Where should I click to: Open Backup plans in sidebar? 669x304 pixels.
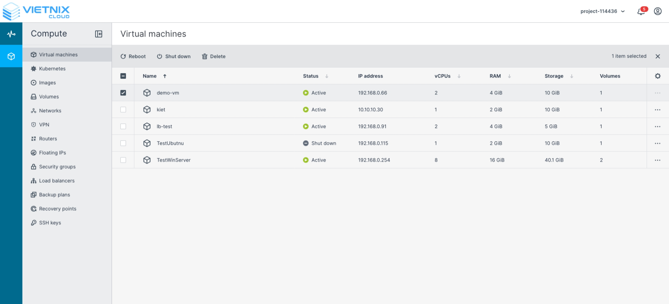[67, 195]
